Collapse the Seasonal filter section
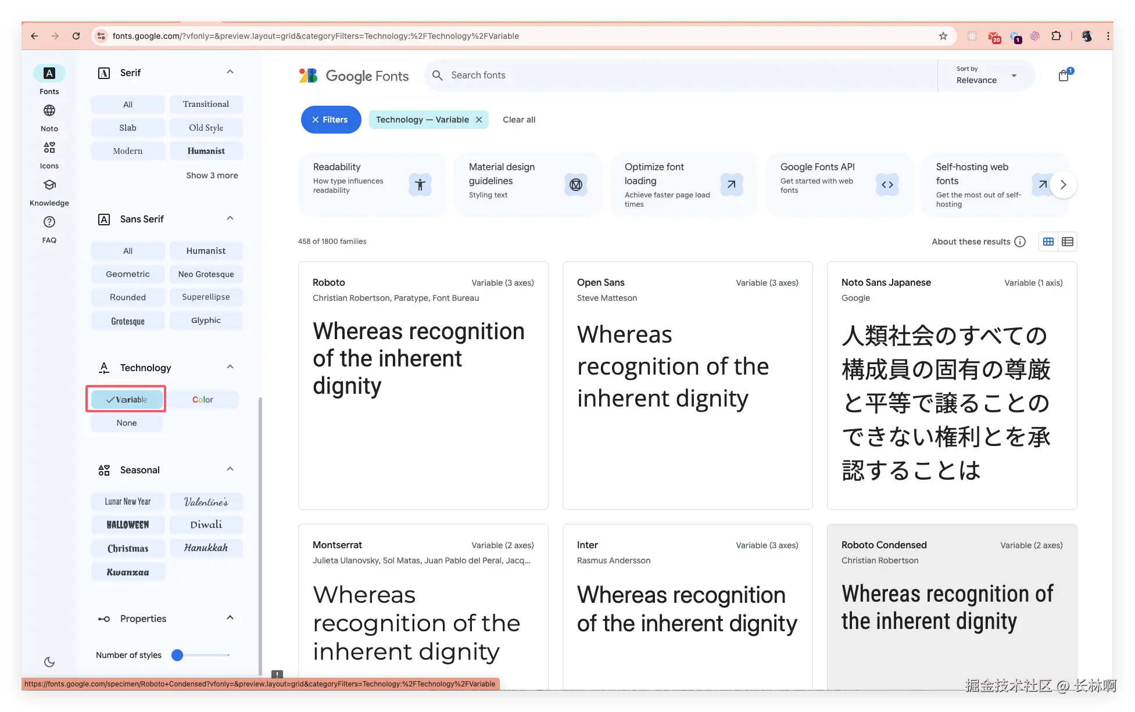The height and width of the screenshot is (712, 1135). tap(230, 469)
